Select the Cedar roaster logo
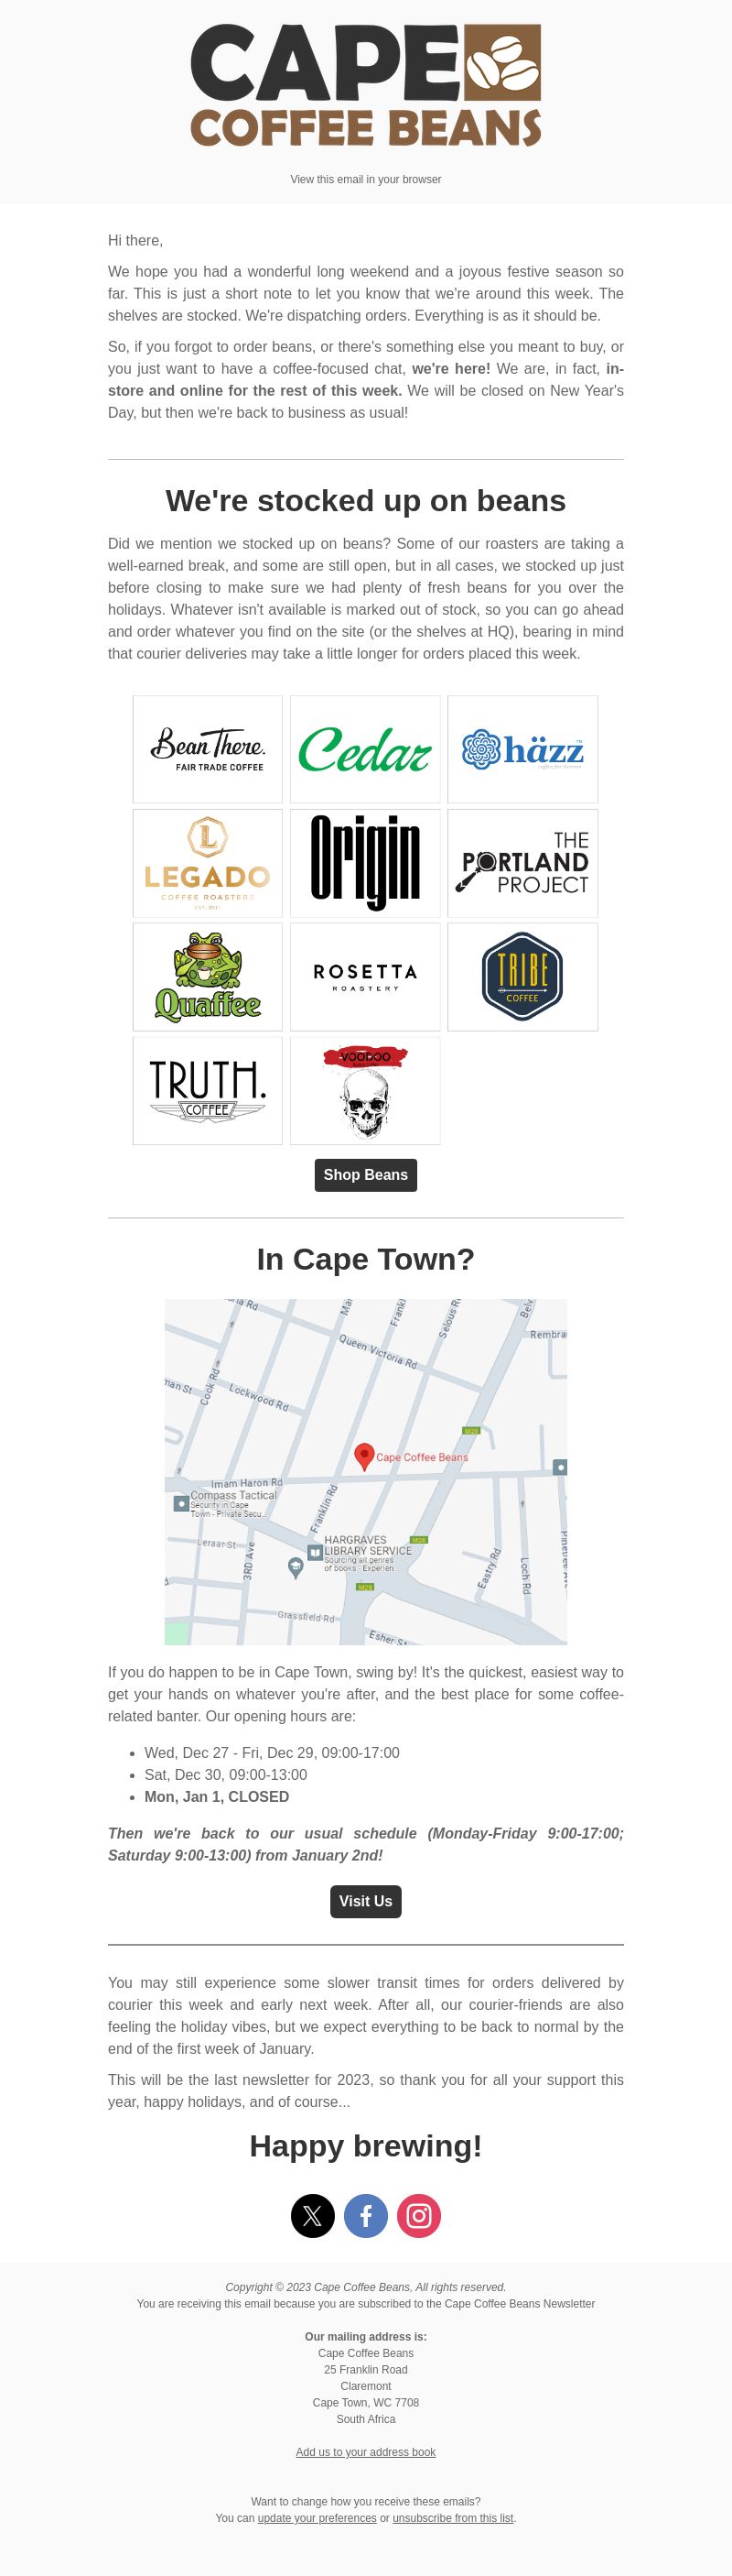This screenshot has width=732, height=2576. pos(365,749)
